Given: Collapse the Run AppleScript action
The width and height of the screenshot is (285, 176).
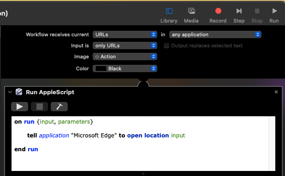Looking at the screenshot, I should 10,92.
